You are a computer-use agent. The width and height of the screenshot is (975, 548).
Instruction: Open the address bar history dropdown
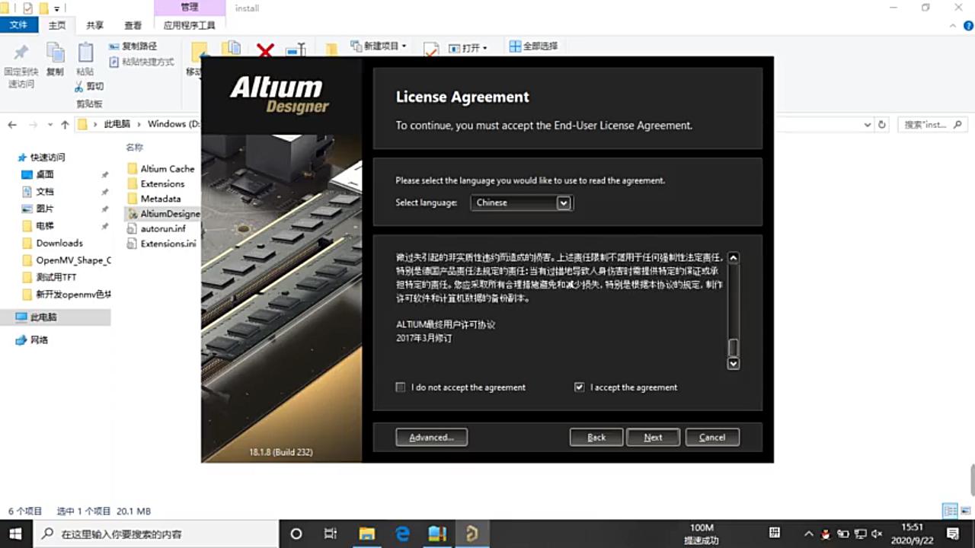click(x=868, y=124)
